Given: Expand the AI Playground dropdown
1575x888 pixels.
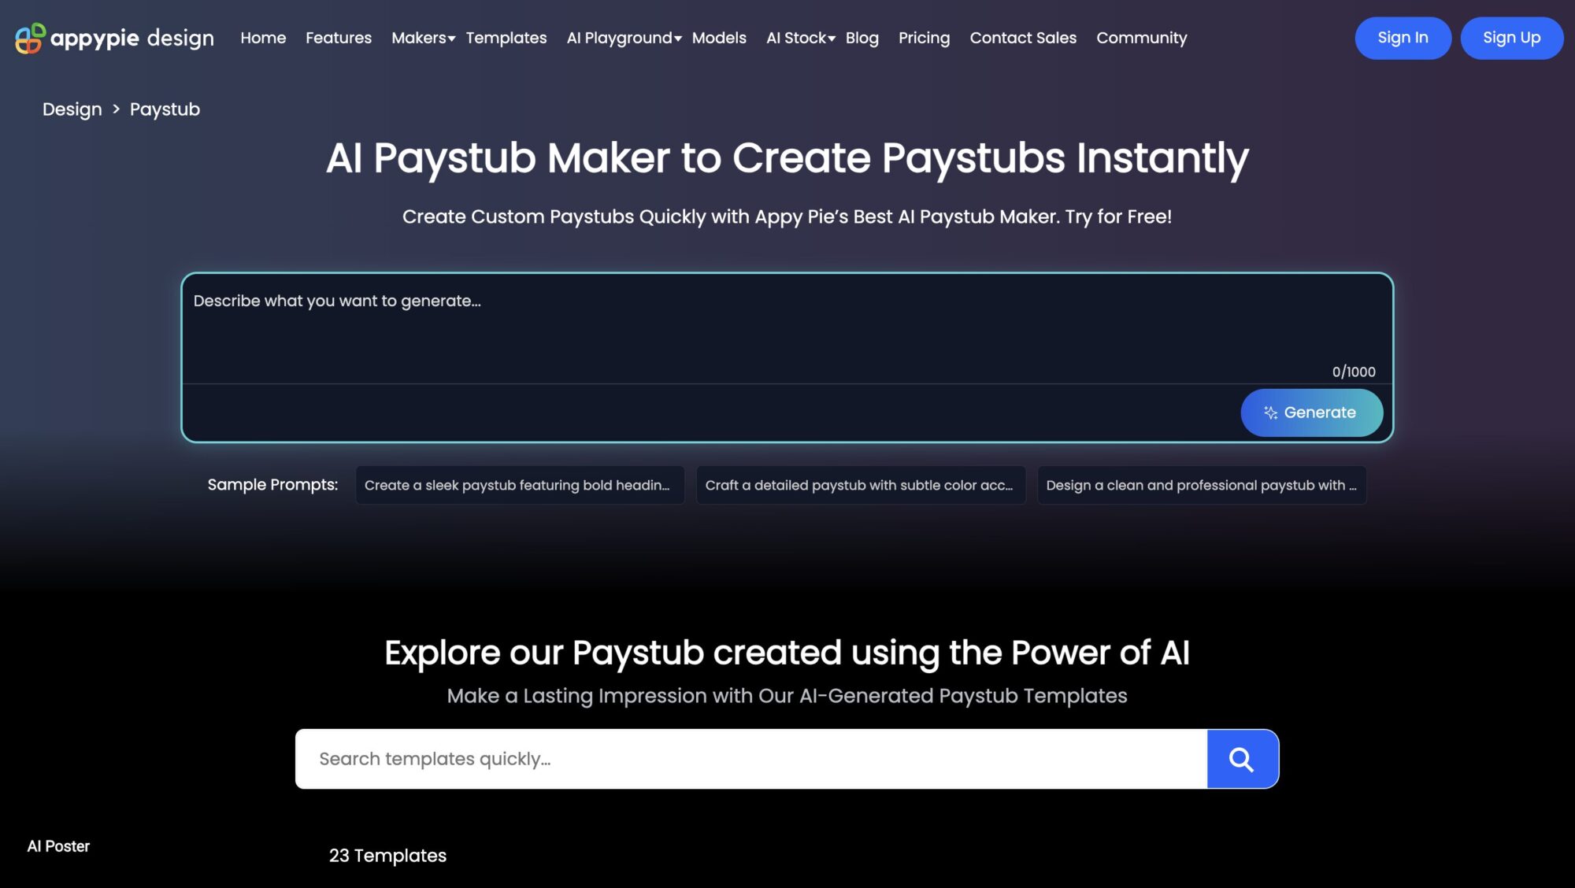Looking at the screenshot, I should [624, 38].
